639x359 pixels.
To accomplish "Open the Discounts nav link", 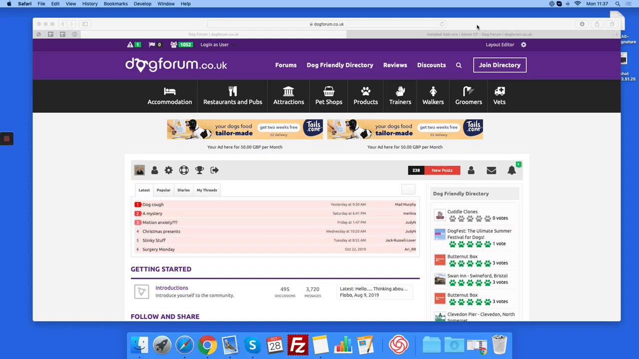I will pos(431,65).
